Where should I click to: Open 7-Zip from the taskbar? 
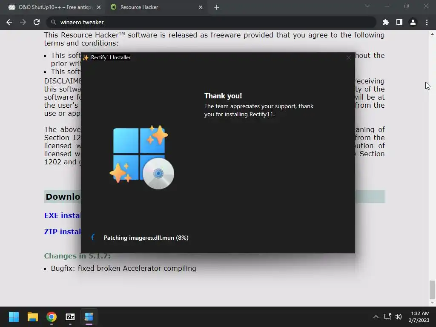[x=70, y=317]
